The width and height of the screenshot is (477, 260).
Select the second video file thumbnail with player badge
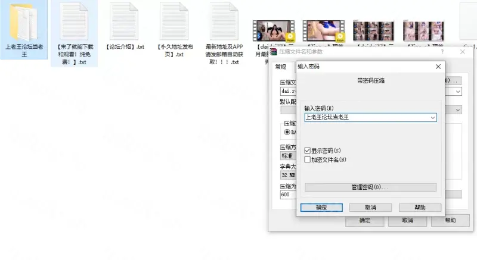(x=323, y=31)
